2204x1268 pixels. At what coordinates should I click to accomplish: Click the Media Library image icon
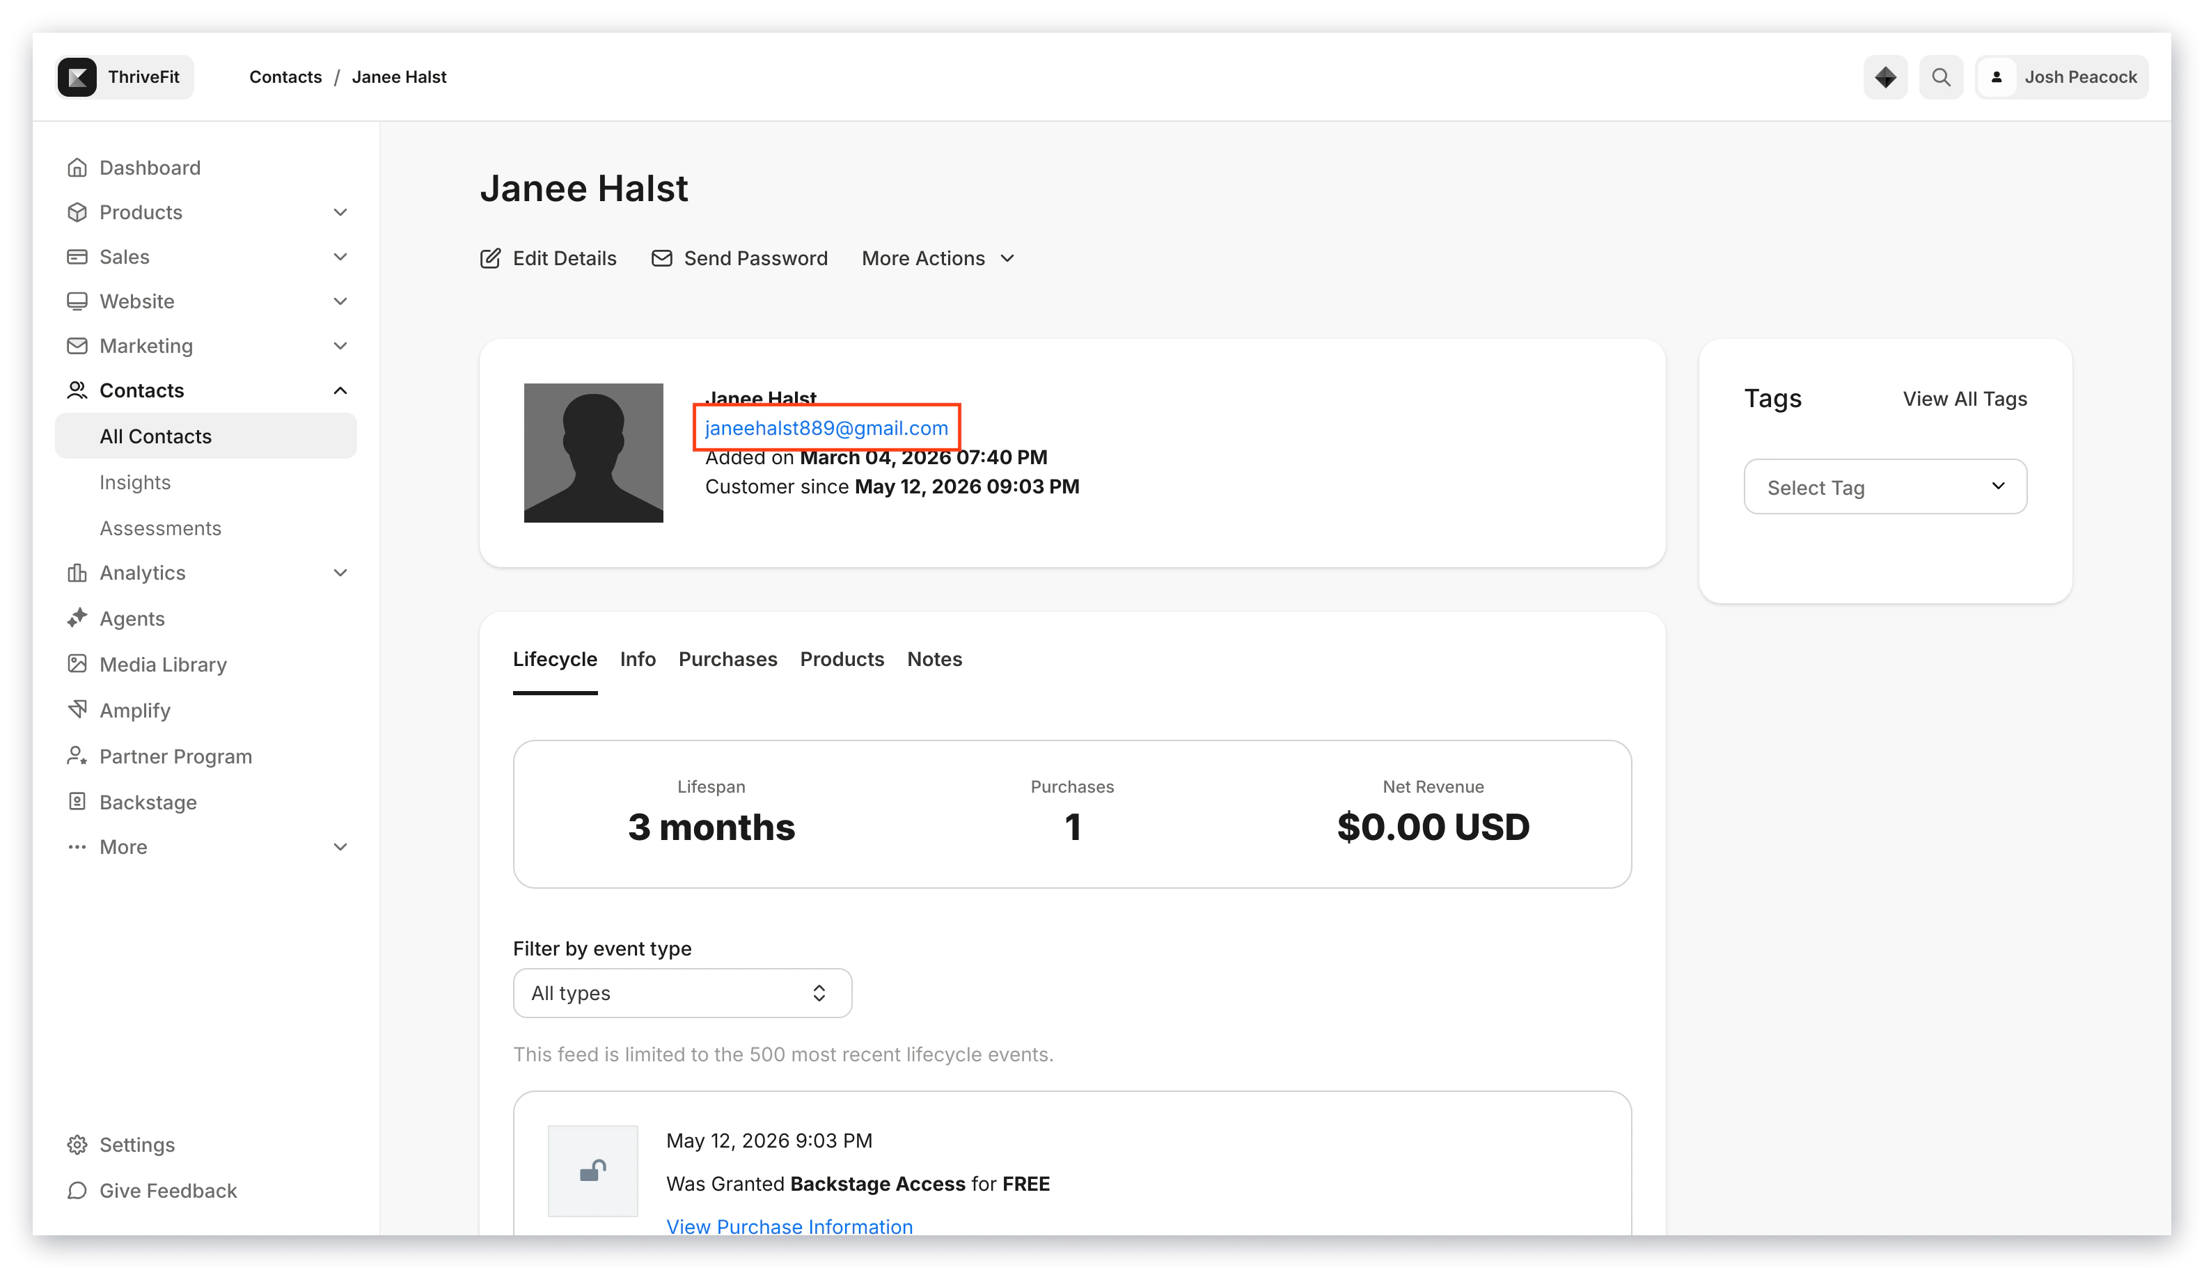tap(77, 664)
